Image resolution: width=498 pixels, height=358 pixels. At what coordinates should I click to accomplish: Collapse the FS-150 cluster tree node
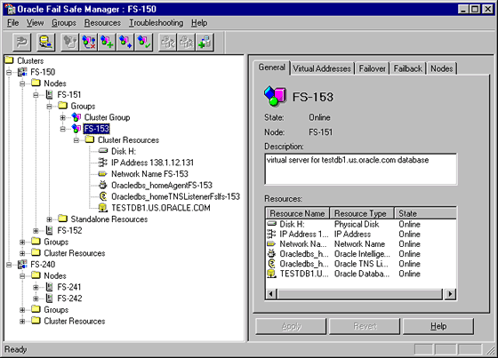pyautogui.click(x=9, y=72)
